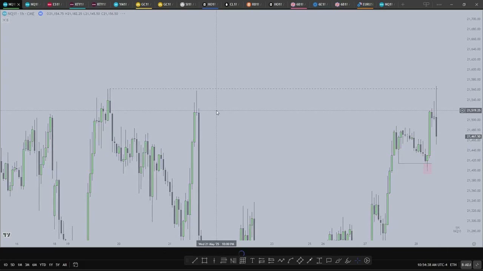Open the 10:54:38 AM UTC-4 timezone menu
The image size is (483, 271).
coord(432,265)
